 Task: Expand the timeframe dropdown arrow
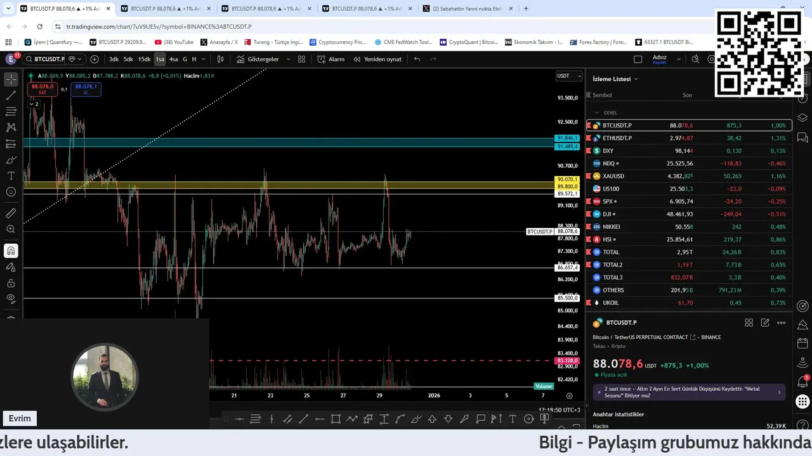click(204, 59)
